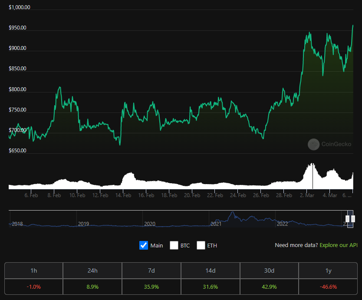Screen dimensions: 362x300
Task: Switch to the 30d time range
Action: [269, 270]
